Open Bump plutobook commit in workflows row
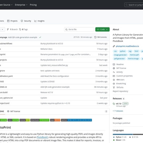Viewport: 143px width, 143px height. pyautogui.click(x=52, y=44)
